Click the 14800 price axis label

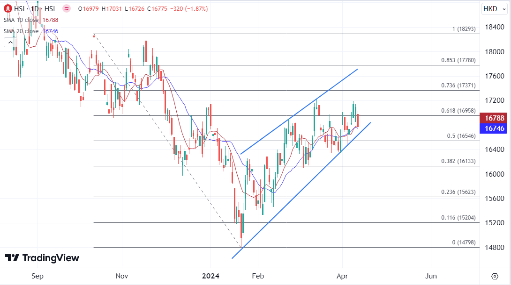click(x=495, y=247)
